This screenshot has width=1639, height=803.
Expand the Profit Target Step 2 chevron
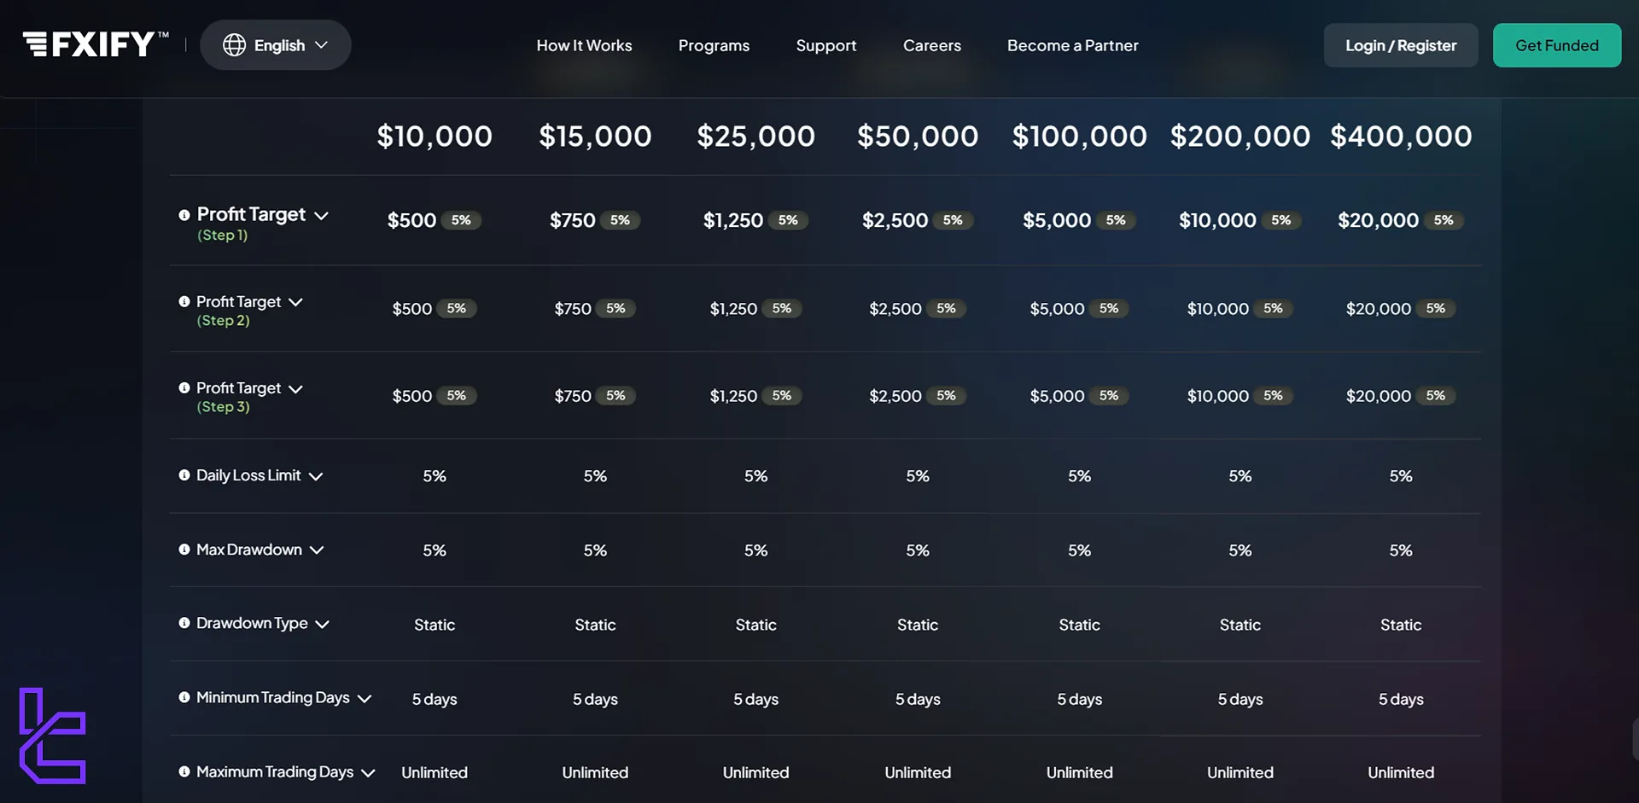click(x=295, y=302)
